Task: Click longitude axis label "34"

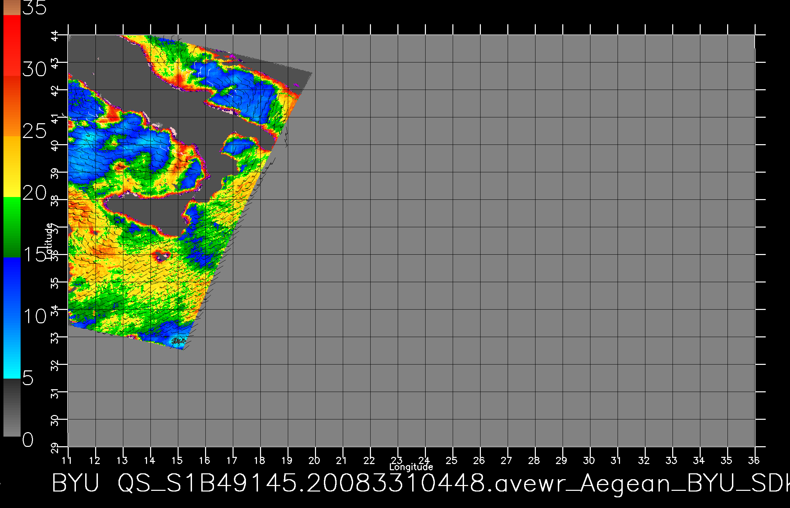Action: tap(699, 460)
